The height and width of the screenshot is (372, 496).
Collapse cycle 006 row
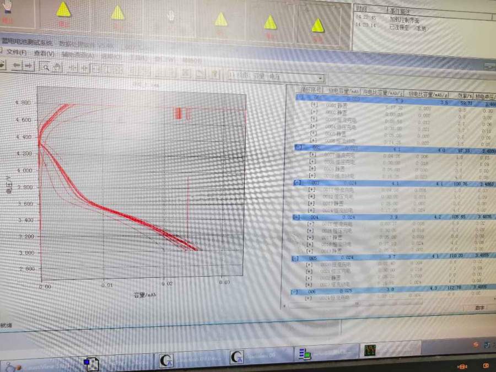click(x=294, y=292)
